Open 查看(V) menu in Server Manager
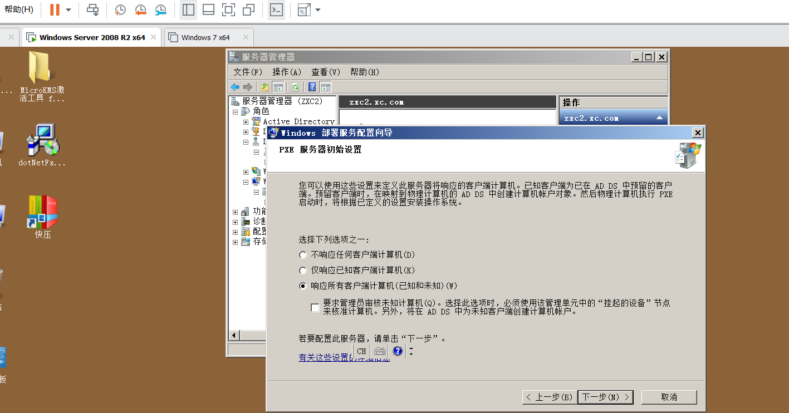This screenshot has width=789, height=413. (x=326, y=72)
